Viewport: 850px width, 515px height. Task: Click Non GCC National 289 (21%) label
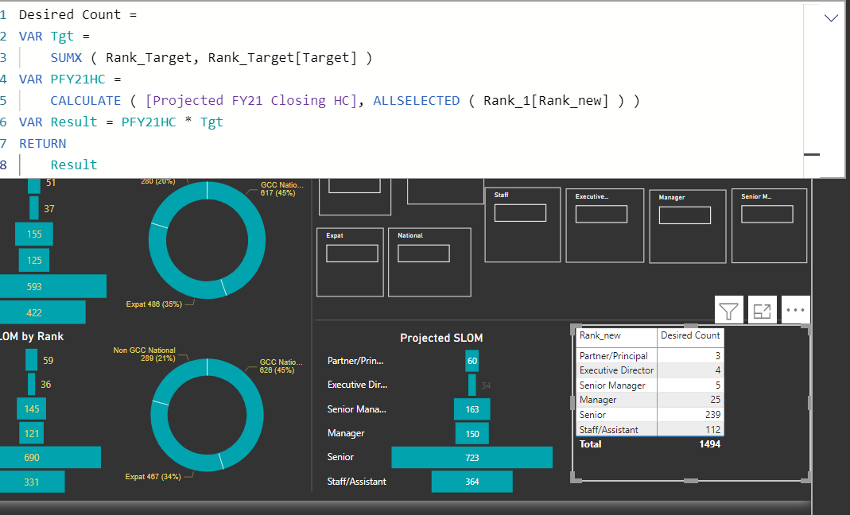pyautogui.click(x=144, y=354)
